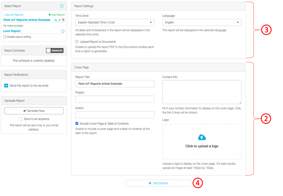Image resolution: width=283 pixels, height=196 pixels.
Task: Uncheck Send this report to me via email
Action: (x=6, y=85)
